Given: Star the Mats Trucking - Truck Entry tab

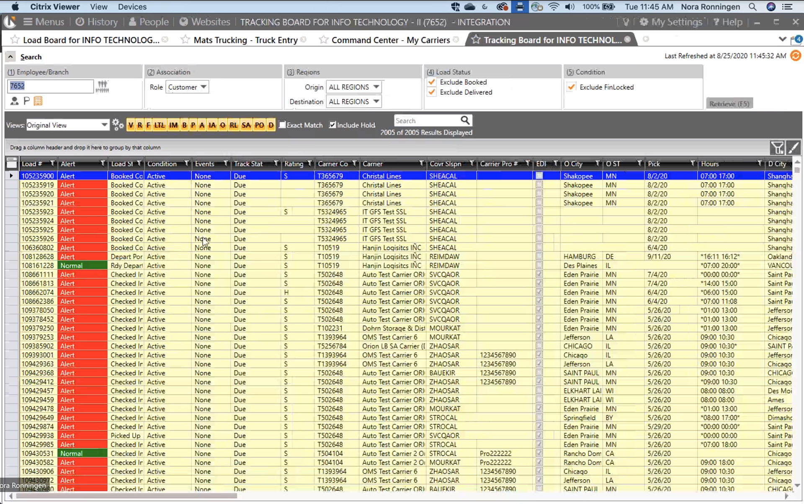Looking at the screenshot, I should pos(185,40).
